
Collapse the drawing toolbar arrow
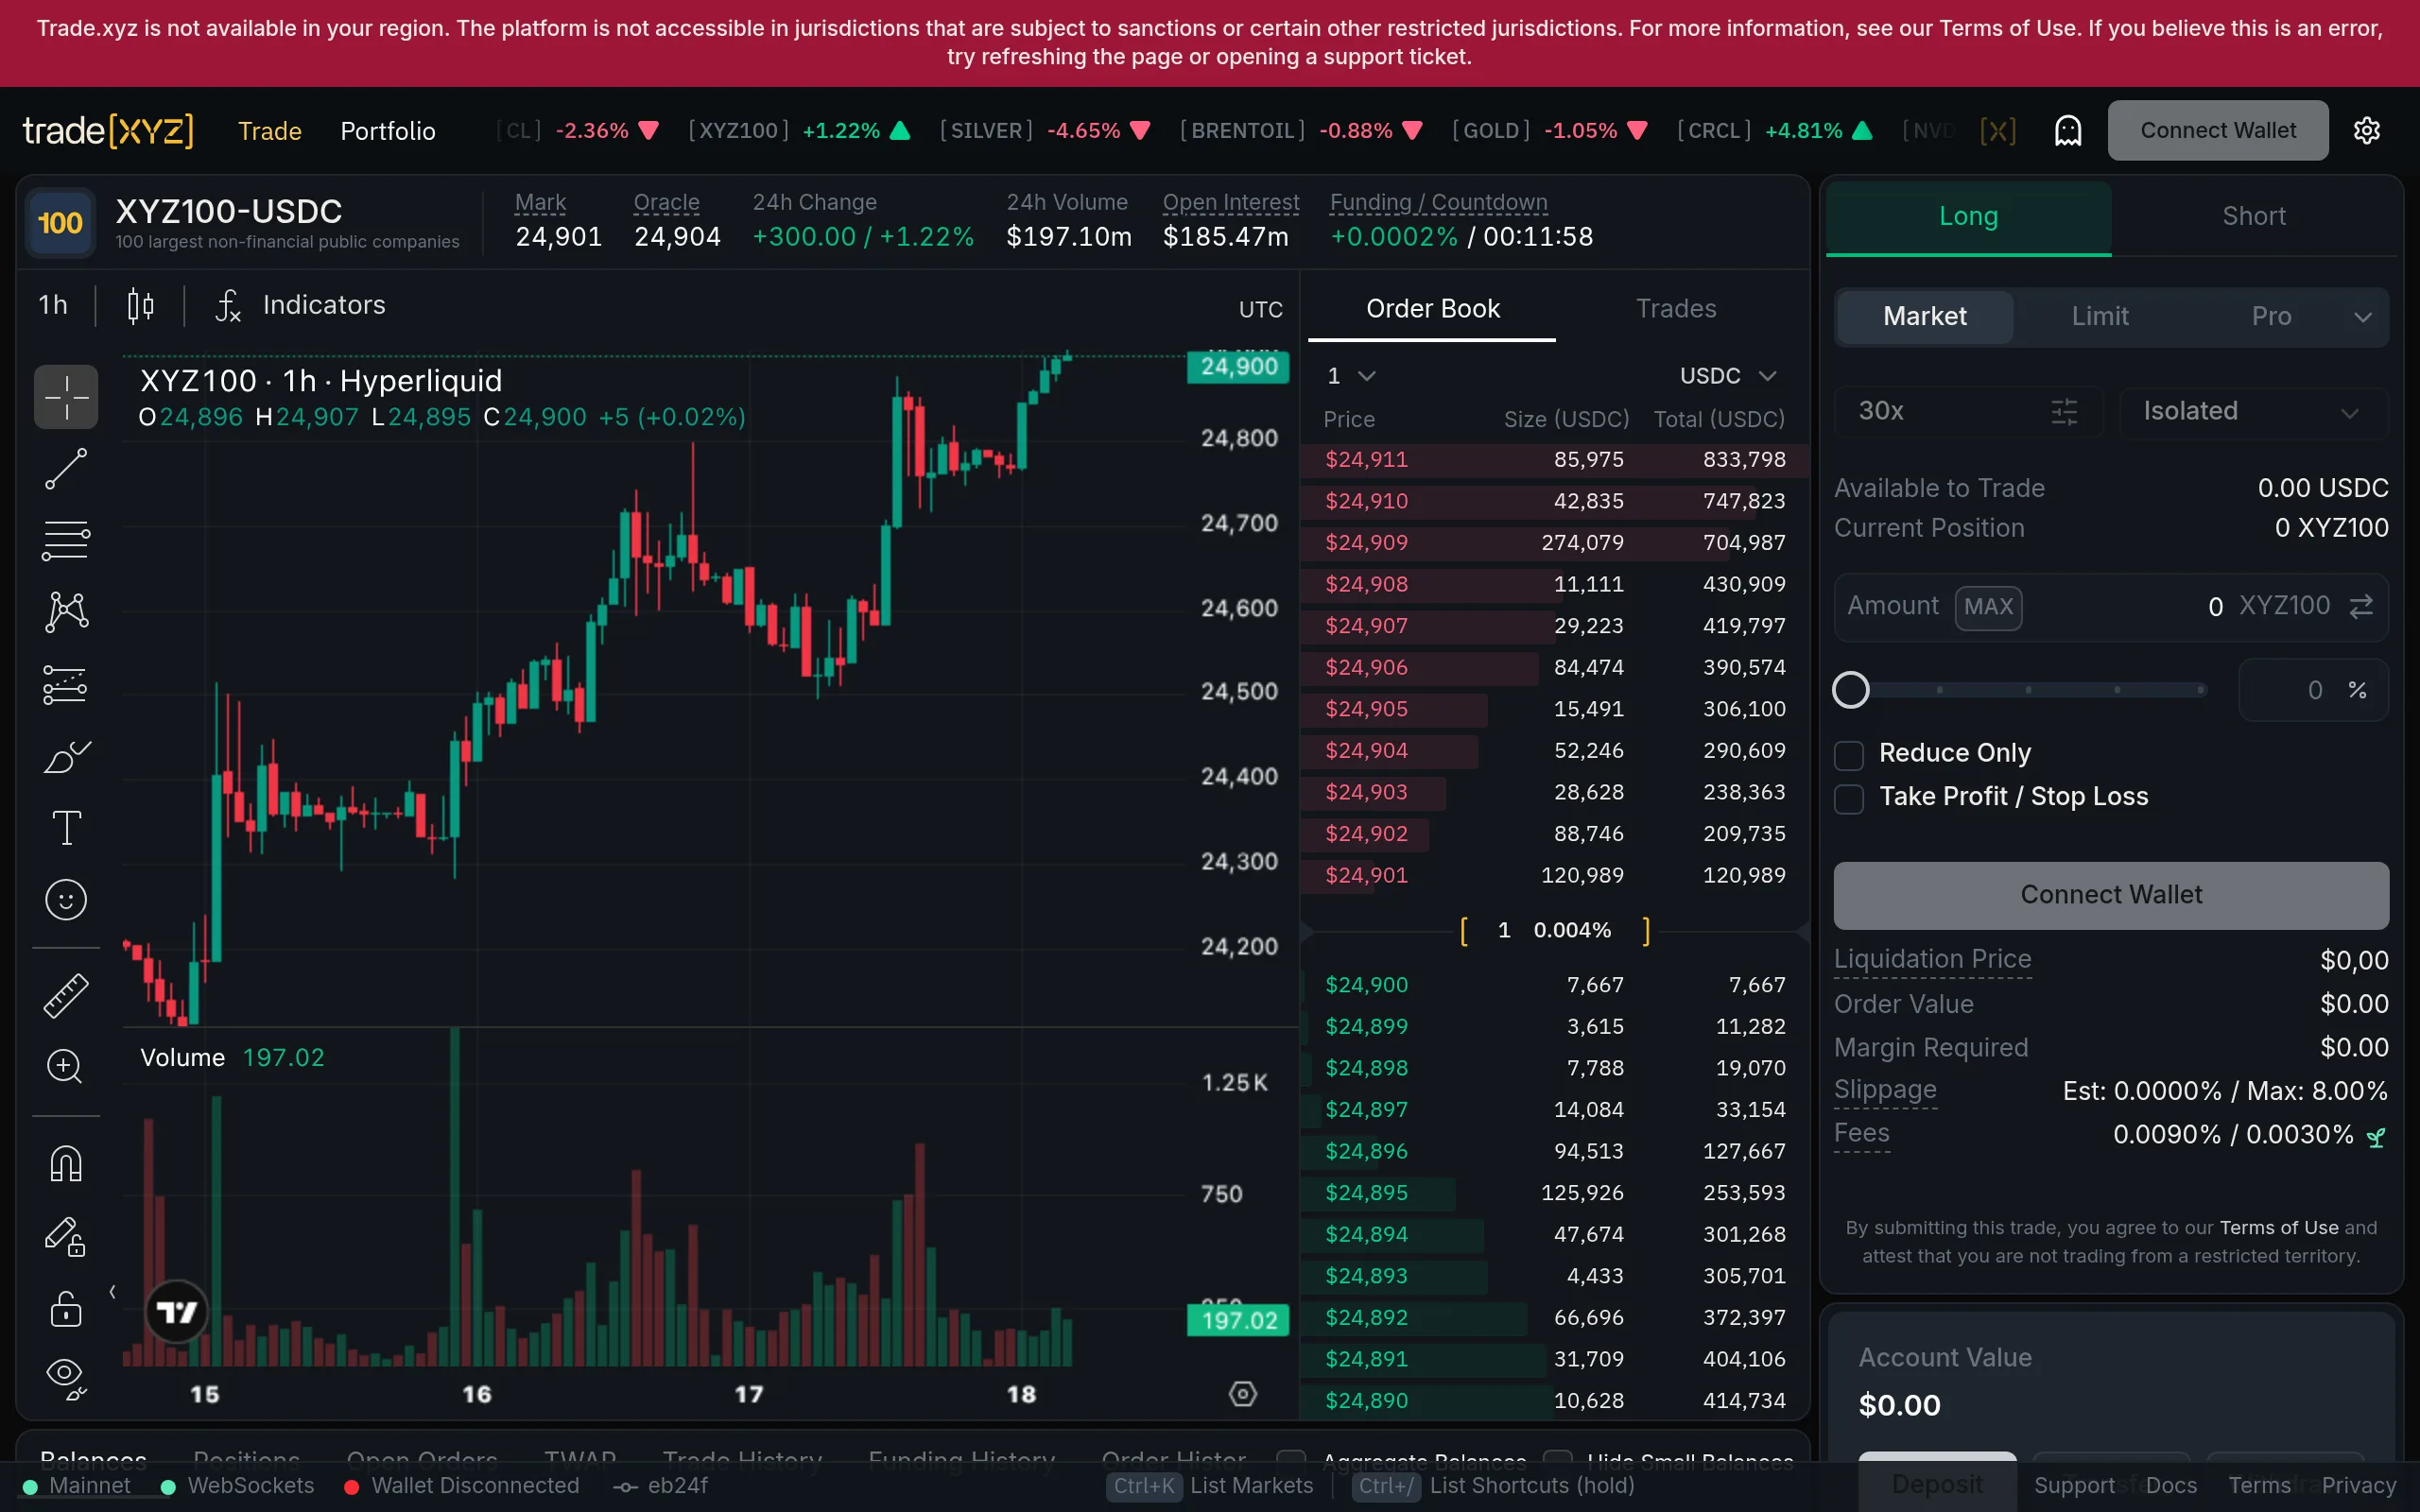(112, 1292)
